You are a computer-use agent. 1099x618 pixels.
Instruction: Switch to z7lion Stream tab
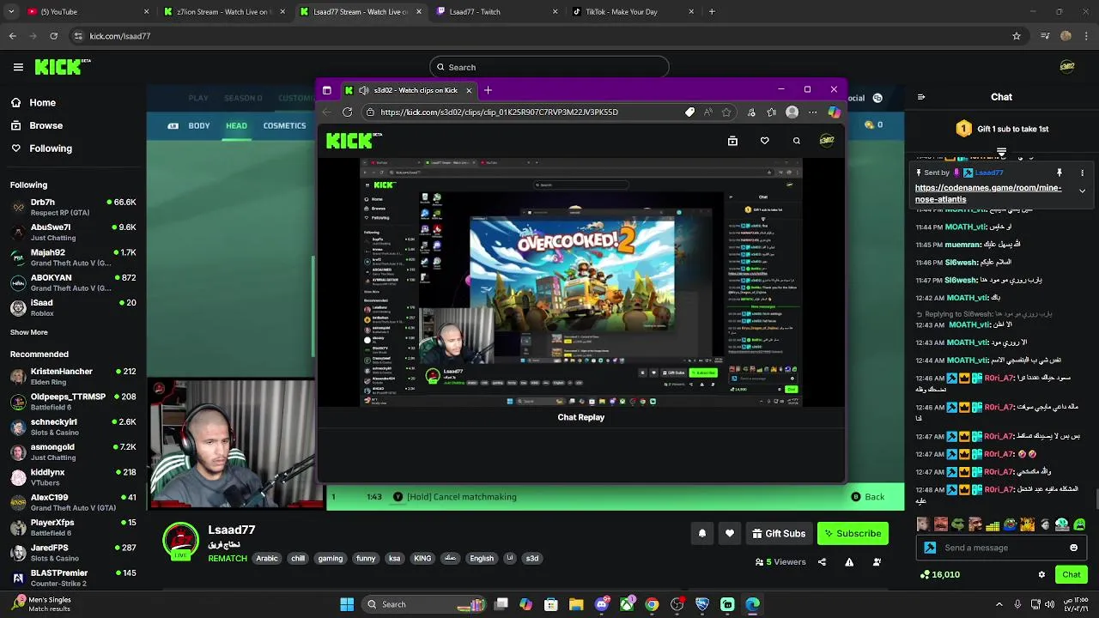(x=223, y=12)
